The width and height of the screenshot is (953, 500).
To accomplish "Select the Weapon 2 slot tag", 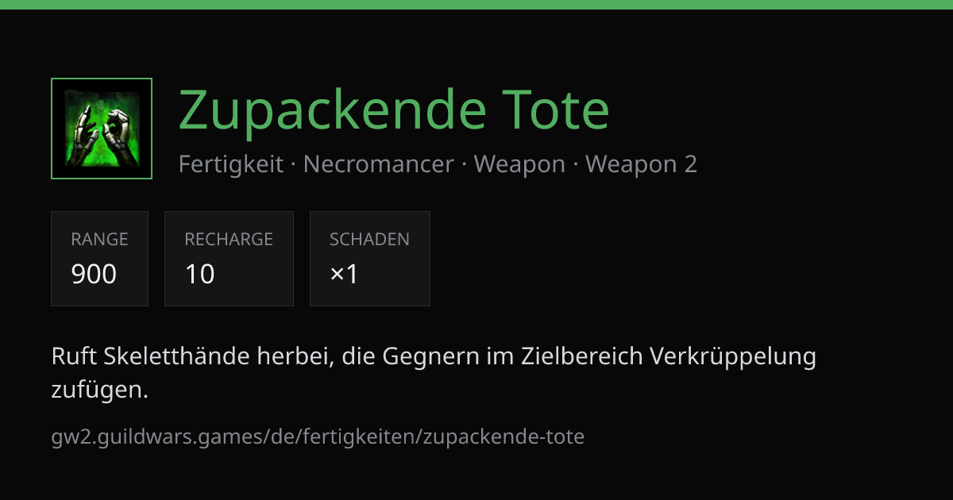I will click(641, 164).
